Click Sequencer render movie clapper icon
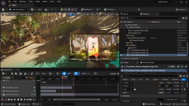The image size is (189, 106). [25, 73]
